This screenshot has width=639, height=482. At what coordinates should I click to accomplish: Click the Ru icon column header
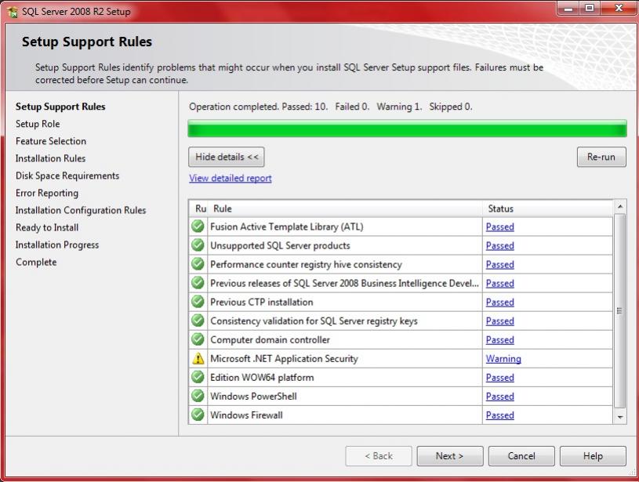pos(200,208)
